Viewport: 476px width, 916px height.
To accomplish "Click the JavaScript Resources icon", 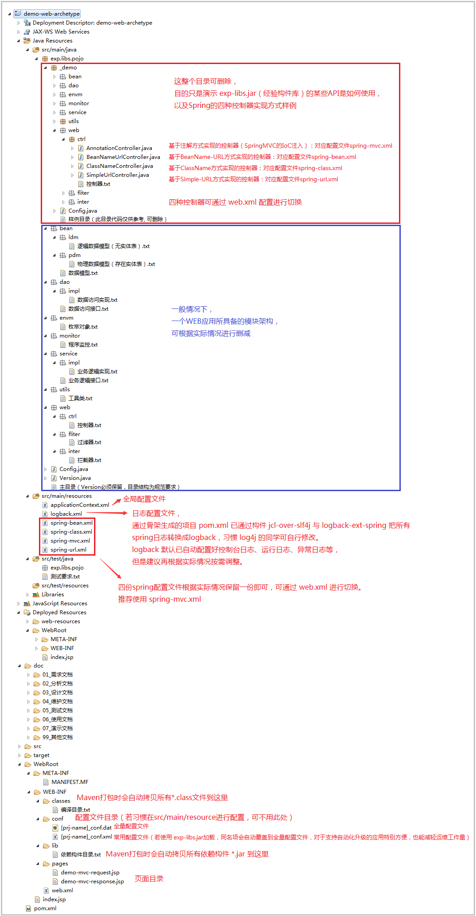I will point(27,603).
